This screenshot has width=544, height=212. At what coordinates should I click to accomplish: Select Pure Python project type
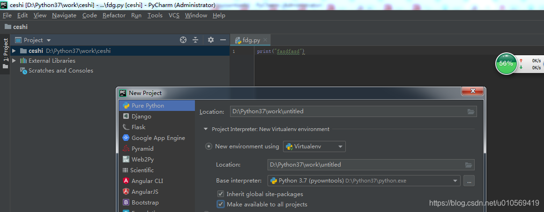157,106
